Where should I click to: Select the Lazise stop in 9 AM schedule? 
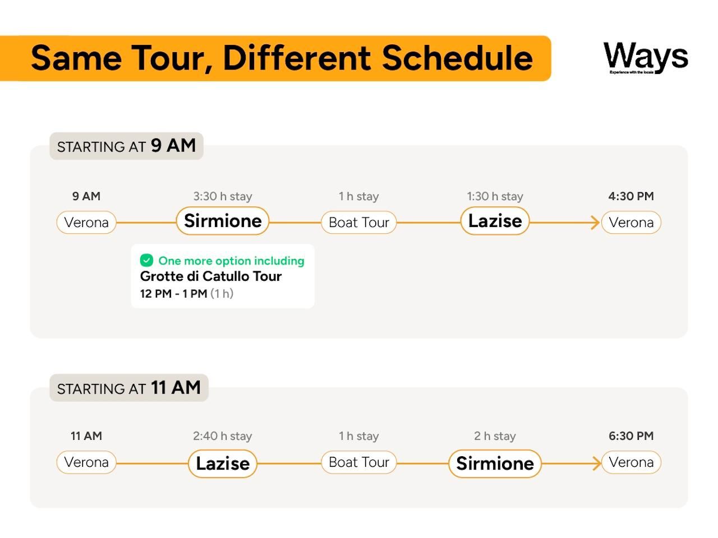(495, 221)
